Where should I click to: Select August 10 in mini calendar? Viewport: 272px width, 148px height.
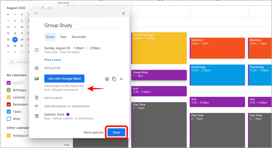click(x=22, y=27)
